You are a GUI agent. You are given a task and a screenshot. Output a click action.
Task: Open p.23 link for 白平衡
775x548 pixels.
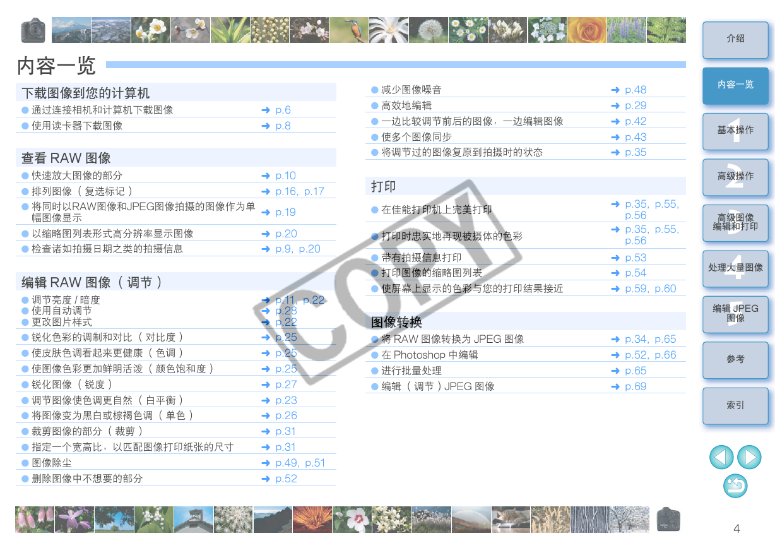(286, 400)
